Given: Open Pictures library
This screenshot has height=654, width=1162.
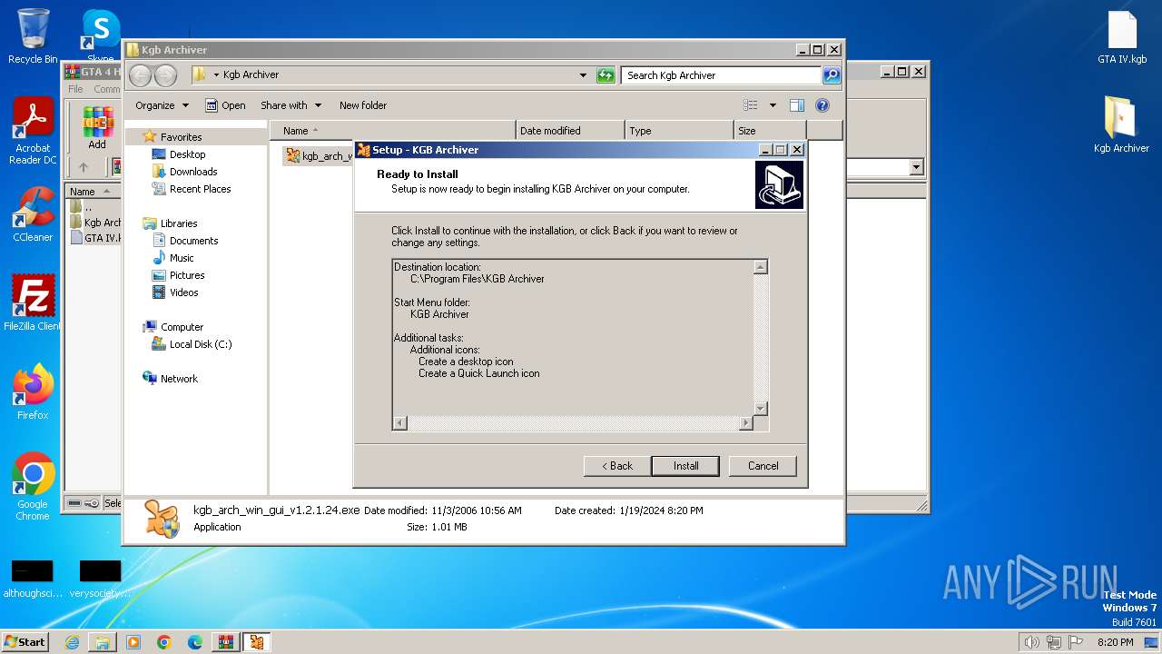Looking at the screenshot, I should (187, 275).
